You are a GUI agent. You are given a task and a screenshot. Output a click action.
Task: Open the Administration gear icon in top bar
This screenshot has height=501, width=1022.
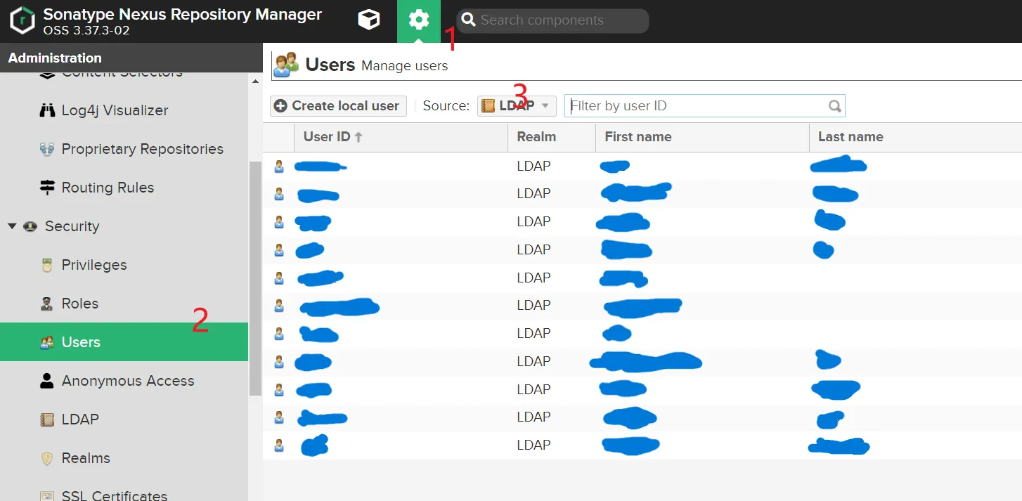pyautogui.click(x=419, y=20)
